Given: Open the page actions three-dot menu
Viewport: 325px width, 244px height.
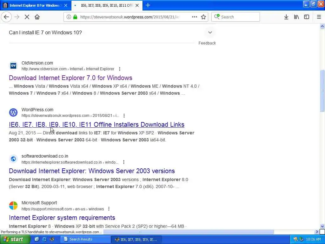Looking at the screenshot, I should pyautogui.click(x=195, y=17).
